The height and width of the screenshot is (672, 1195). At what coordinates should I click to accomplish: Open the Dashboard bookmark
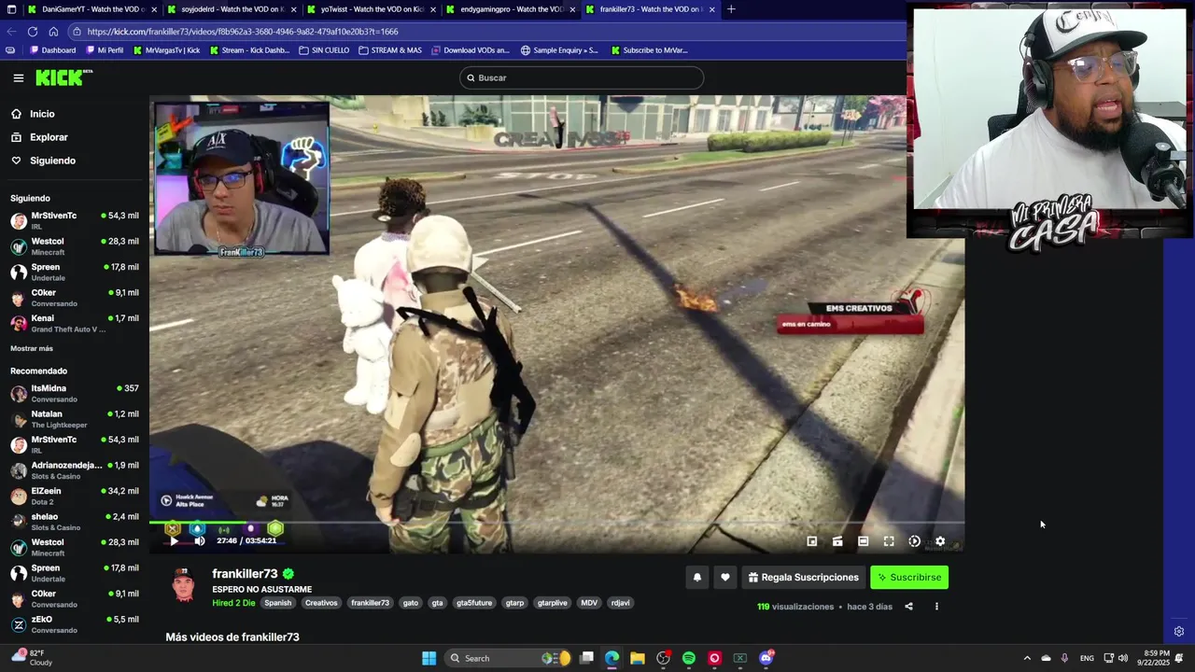[53, 50]
